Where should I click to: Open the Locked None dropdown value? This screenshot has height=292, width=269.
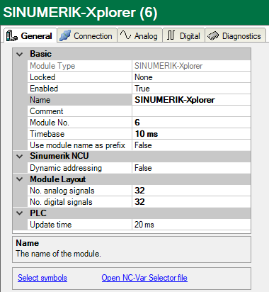[x=191, y=77]
